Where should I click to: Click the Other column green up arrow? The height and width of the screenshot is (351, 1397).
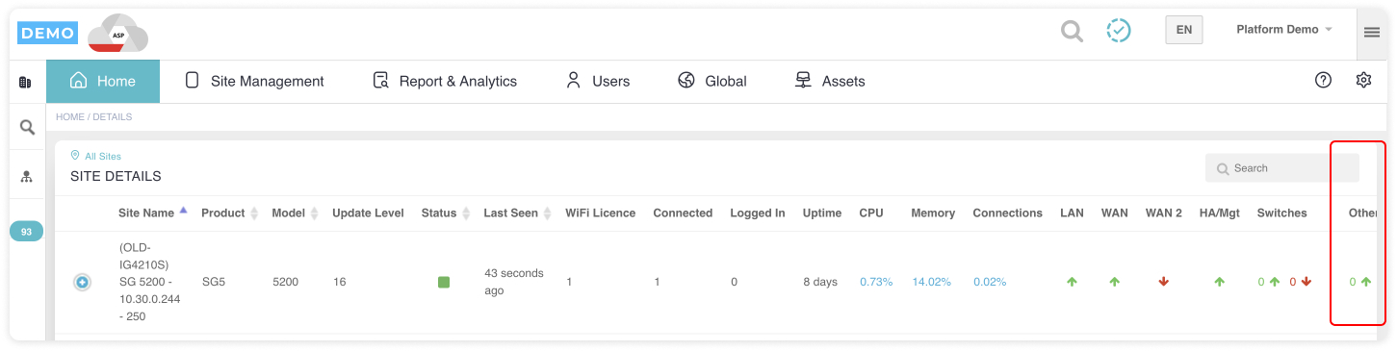[1365, 282]
